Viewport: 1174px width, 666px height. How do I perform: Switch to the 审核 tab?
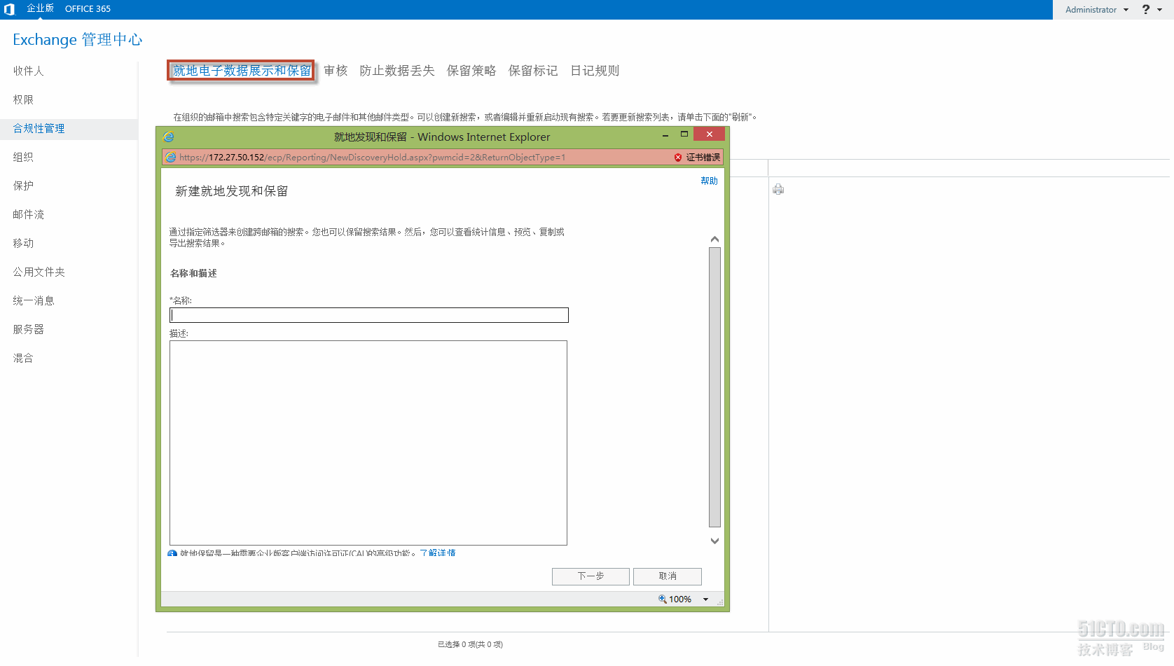tap(336, 71)
